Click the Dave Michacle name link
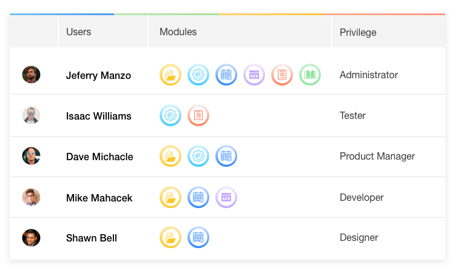This screenshot has width=455, height=273. [99, 157]
